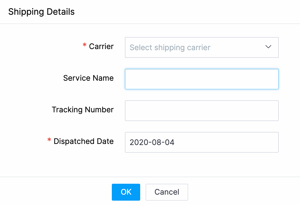Click the Carrier field label
Viewport: 300px width, 205px height.
(x=101, y=46)
